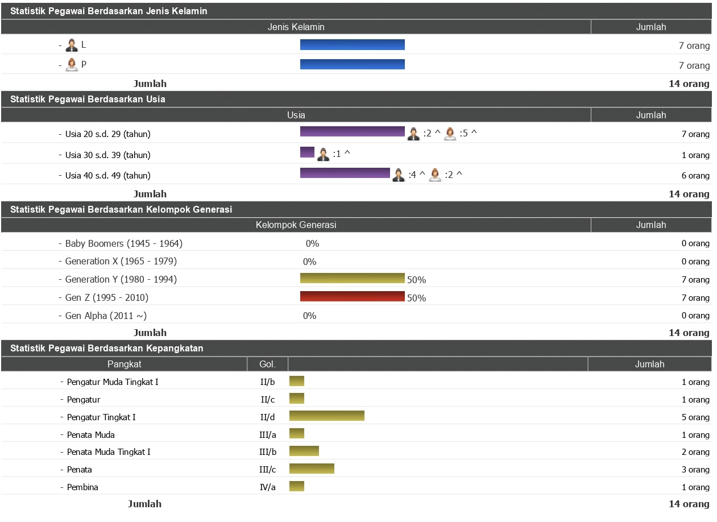The width and height of the screenshot is (717, 522).
Task: Click the female icon beside the P label
Action: (72, 65)
